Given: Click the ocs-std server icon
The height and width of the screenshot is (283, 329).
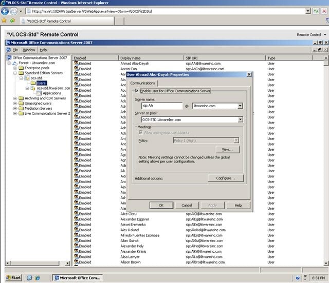Looking at the screenshot, I should point(27,78).
